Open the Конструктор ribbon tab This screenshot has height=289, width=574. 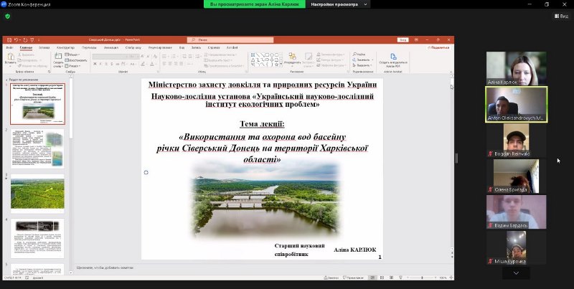coord(66,47)
